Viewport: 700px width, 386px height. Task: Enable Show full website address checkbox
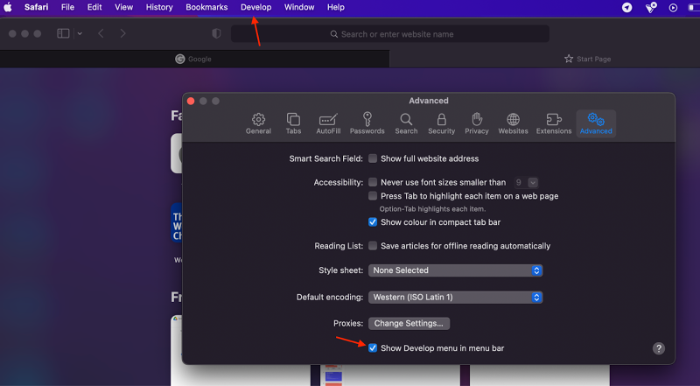pos(373,158)
